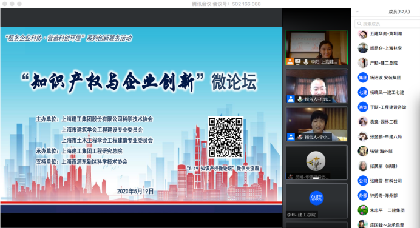Click the 搜索成员 search field
The width and height of the screenshot is (420, 228).
[x=387, y=24]
